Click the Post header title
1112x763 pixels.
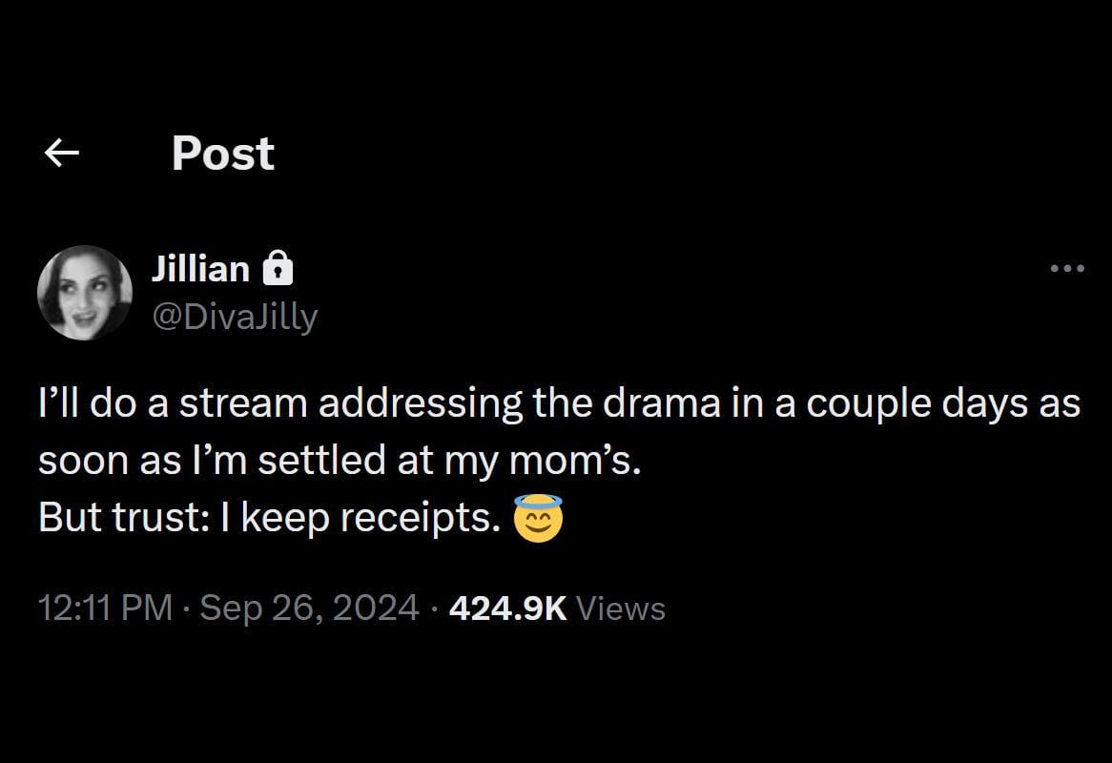click(223, 154)
